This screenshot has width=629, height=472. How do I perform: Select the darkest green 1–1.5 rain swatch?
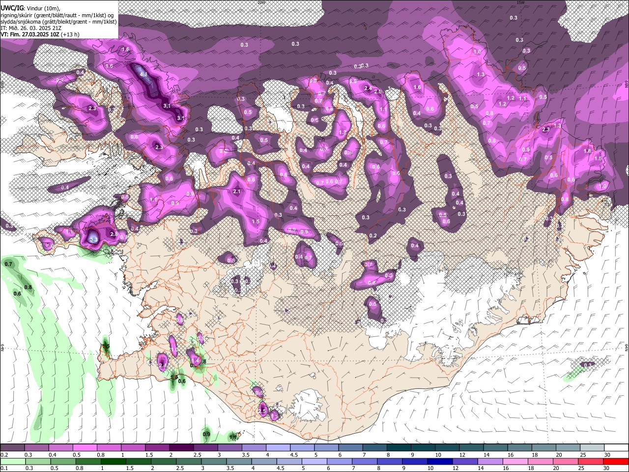(x=113, y=462)
